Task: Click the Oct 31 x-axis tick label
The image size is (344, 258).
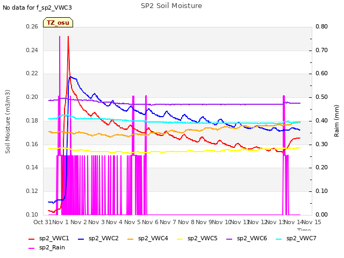Action: point(42,222)
